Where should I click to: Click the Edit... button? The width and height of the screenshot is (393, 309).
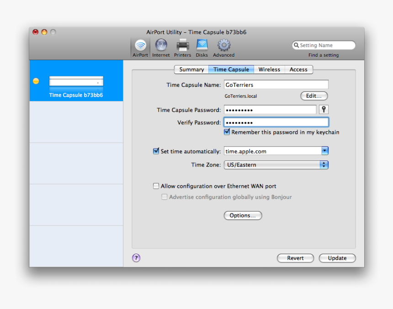tap(314, 96)
